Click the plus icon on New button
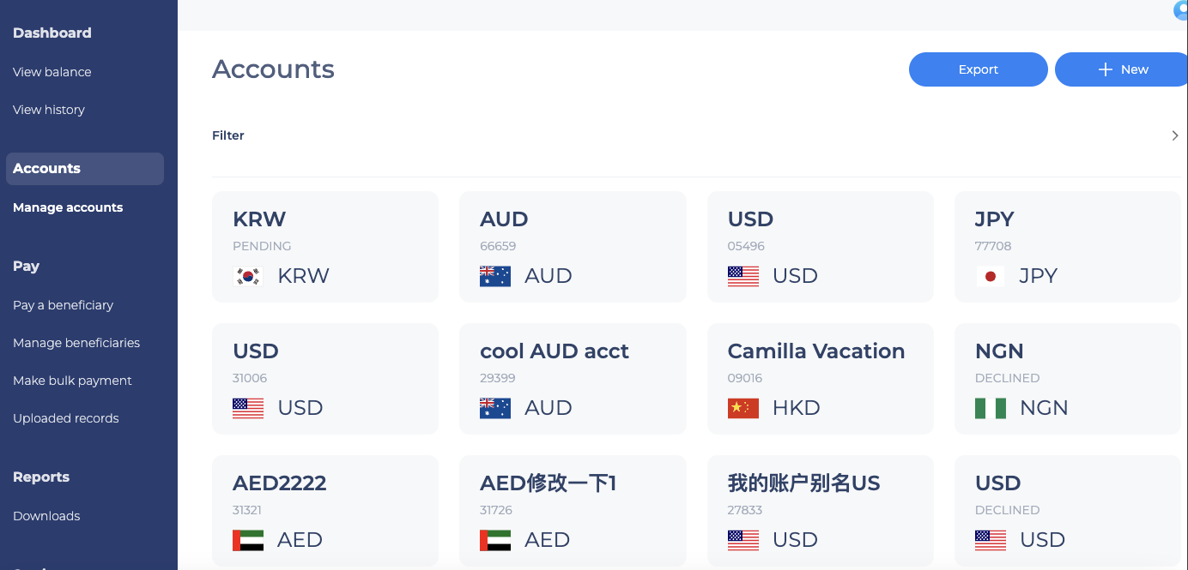This screenshot has height=570, width=1188. point(1106,69)
